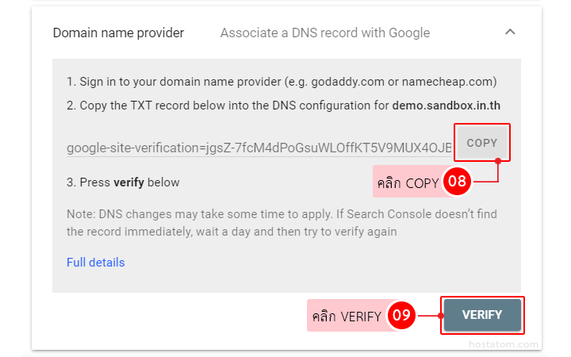Screen dimensions: 571x357
Task: Click the Domain name provider heading
Action: [x=118, y=33]
